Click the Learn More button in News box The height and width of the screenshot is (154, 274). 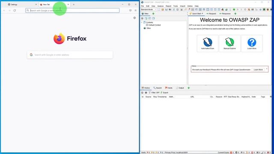point(258,70)
